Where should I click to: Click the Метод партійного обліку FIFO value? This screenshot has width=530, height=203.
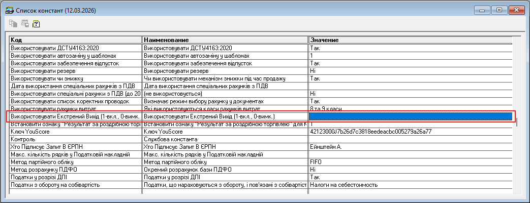410,162
